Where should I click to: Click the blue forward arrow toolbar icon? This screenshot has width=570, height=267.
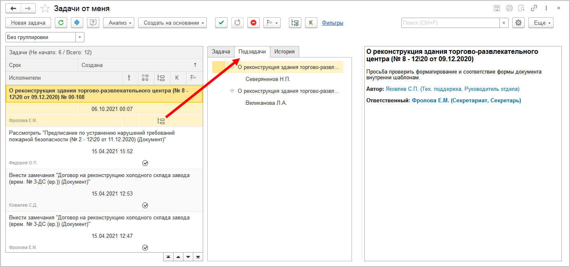click(x=77, y=23)
